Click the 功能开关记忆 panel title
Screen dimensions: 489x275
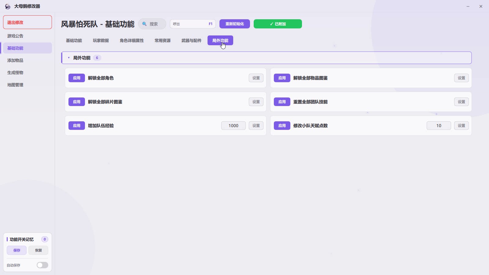(x=22, y=239)
